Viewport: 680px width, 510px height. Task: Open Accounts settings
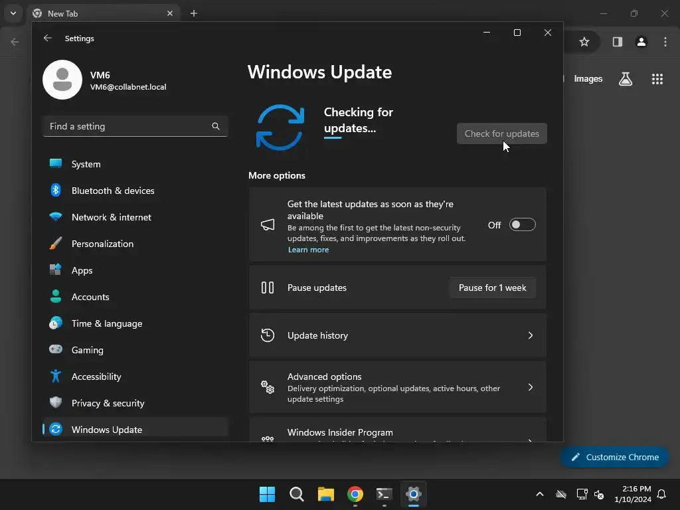(135, 297)
